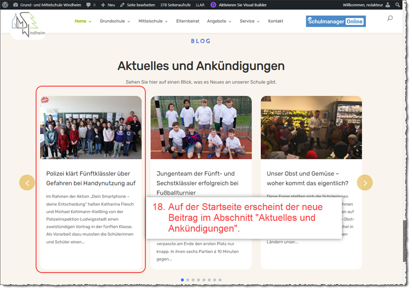Open the Mittelschule menu
This screenshot has height=291, width=412.
click(x=150, y=21)
